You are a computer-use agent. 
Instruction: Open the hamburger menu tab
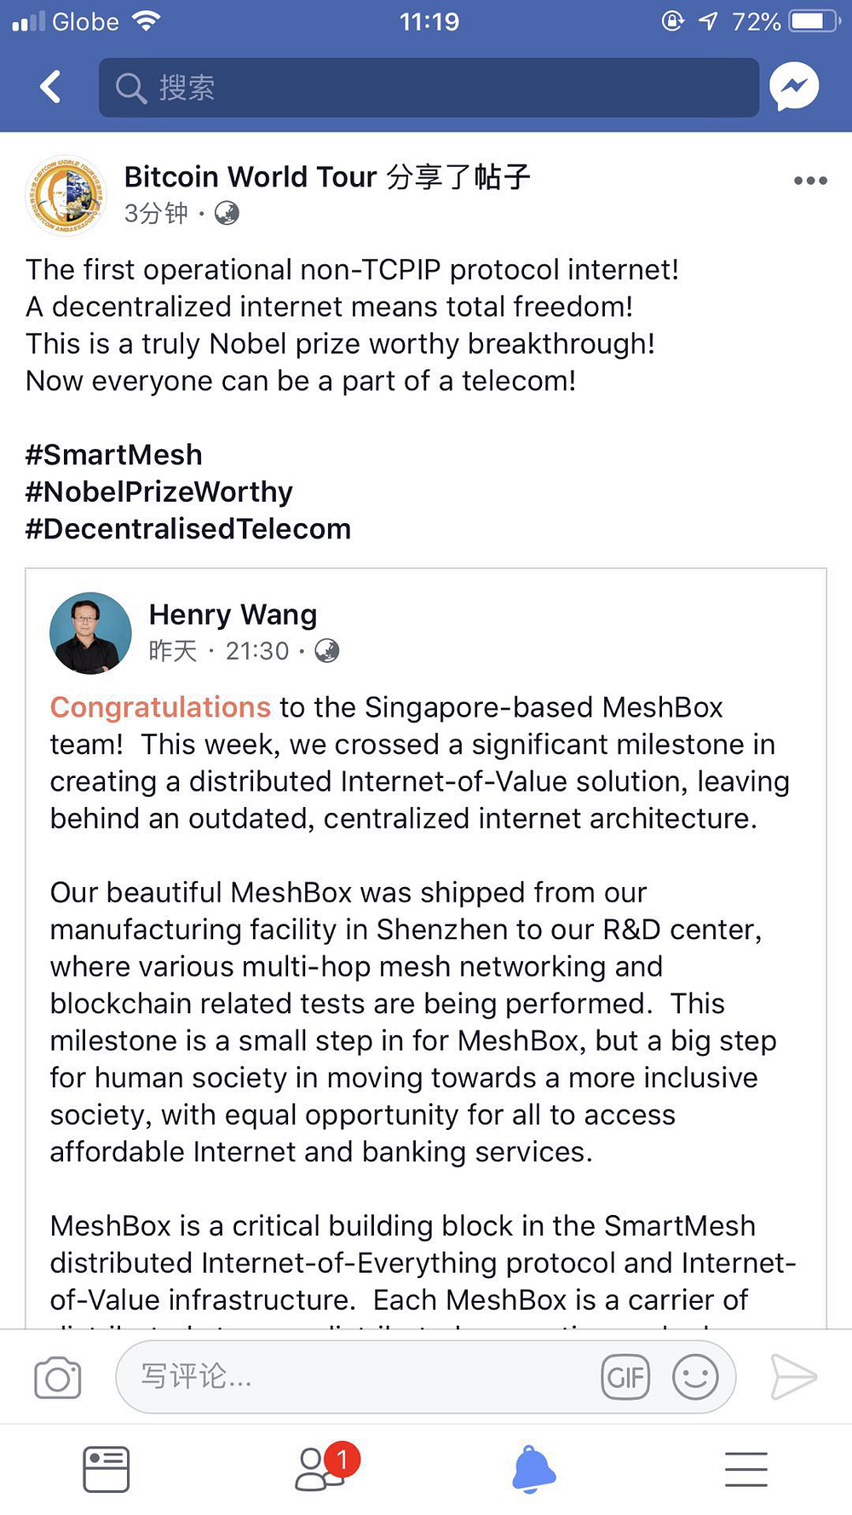[x=746, y=1469]
